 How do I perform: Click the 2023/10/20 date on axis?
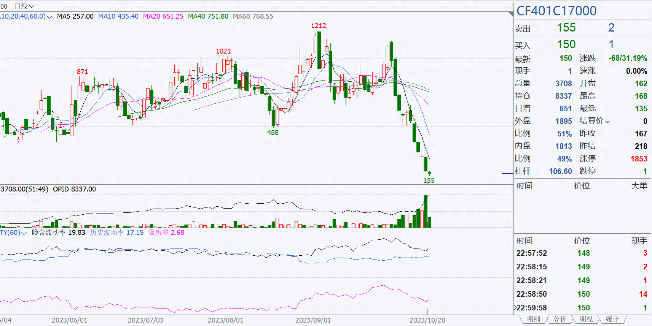tap(427, 320)
